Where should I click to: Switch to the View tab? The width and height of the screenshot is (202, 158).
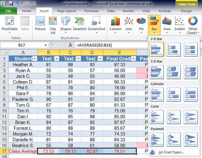pos(146,11)
